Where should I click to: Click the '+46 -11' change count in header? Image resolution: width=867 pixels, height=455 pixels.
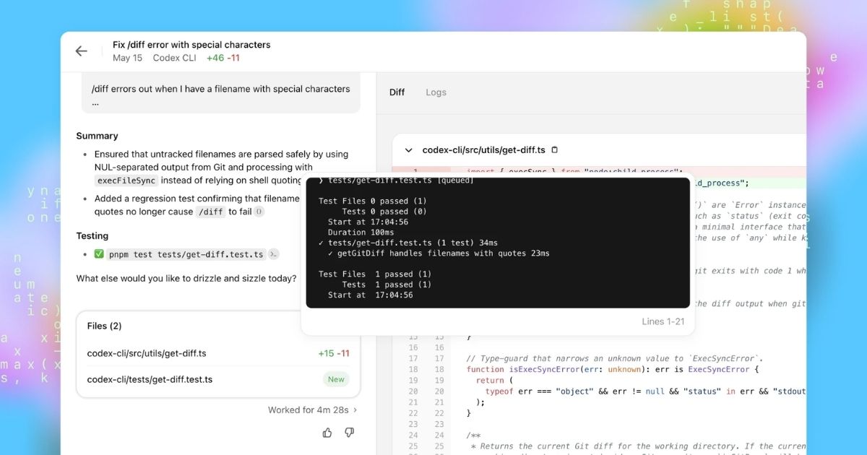[223, 58]
